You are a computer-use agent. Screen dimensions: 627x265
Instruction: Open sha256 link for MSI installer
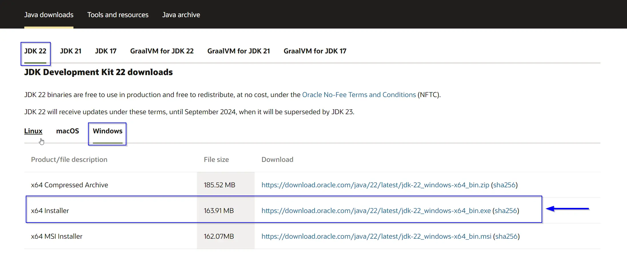coord(506,236)
